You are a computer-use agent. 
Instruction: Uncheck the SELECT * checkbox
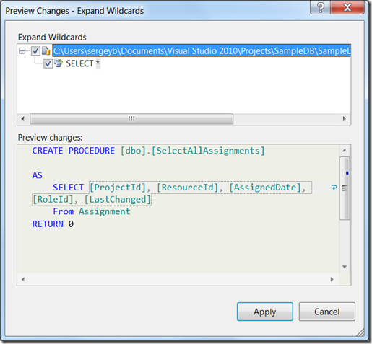(x=48, y=63)
